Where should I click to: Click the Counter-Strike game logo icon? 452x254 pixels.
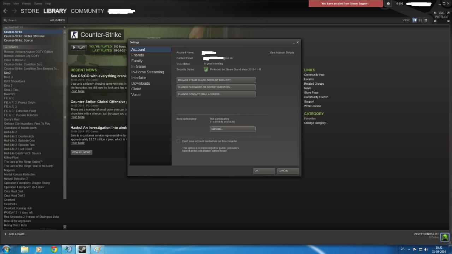[74, 35]
